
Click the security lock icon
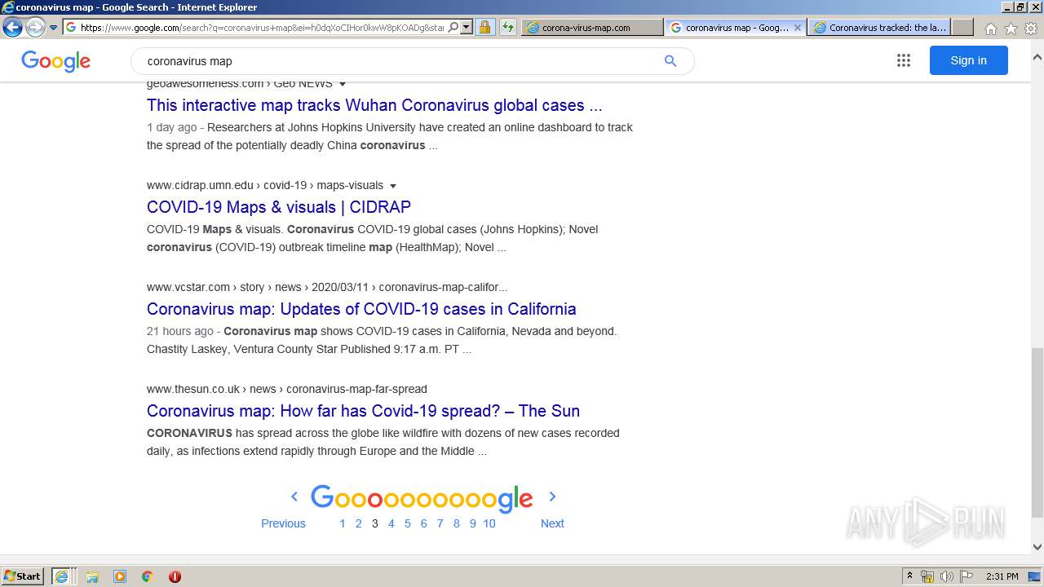point(484,27)
